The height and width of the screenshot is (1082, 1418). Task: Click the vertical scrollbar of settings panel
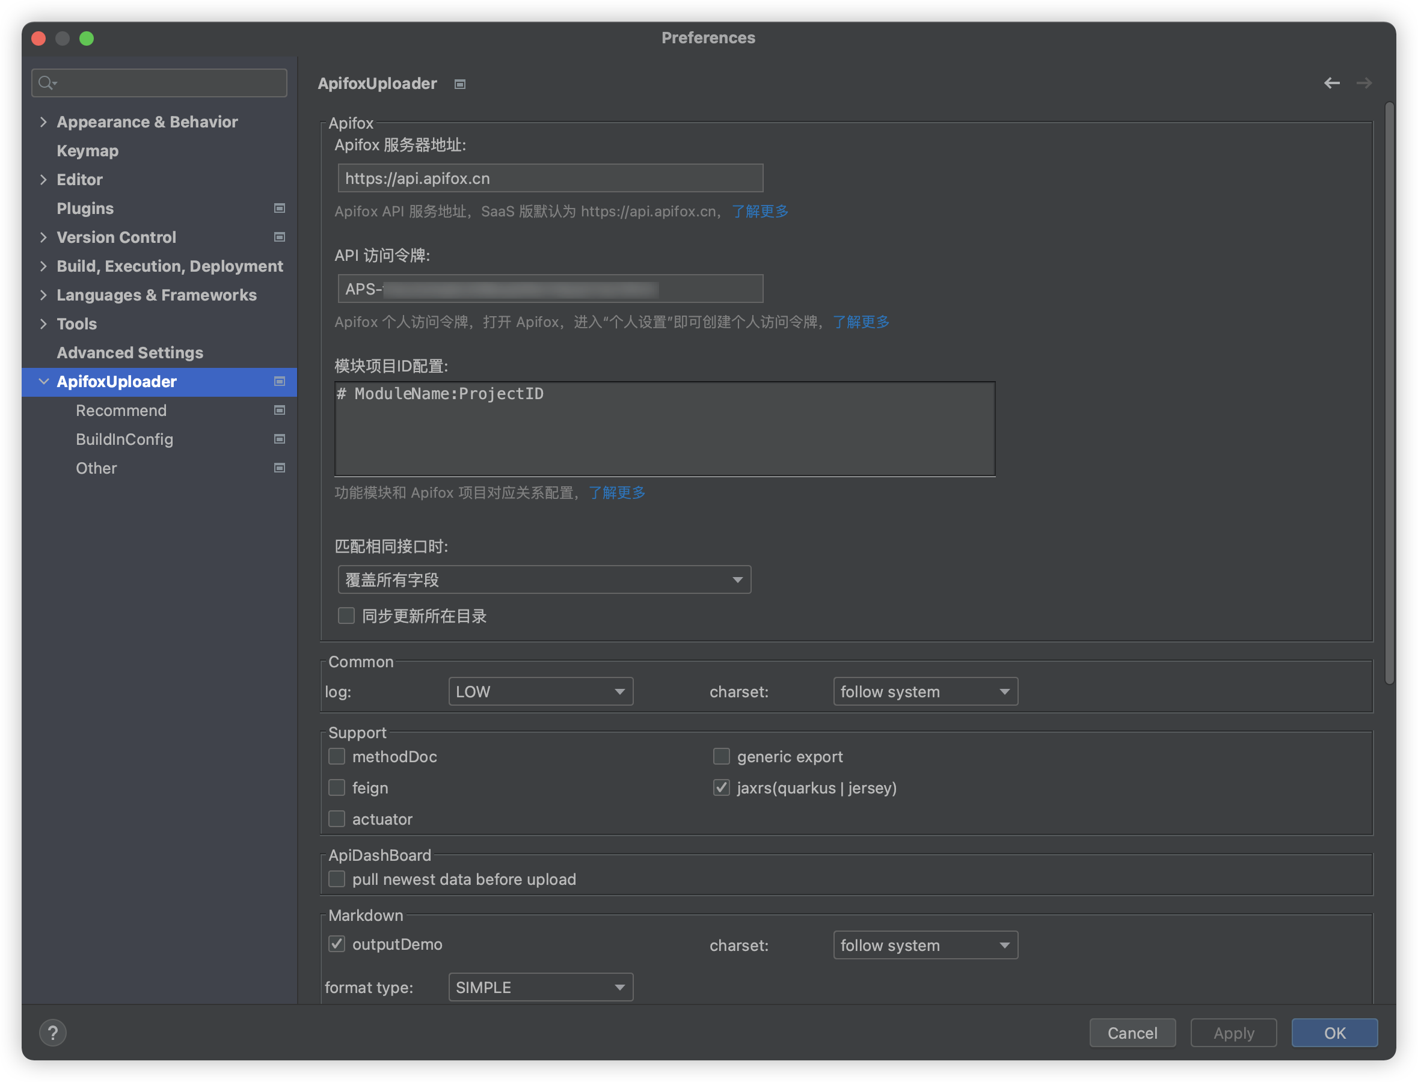[1389, 393]
